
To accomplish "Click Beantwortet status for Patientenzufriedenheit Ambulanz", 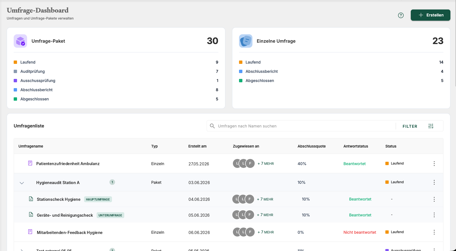I will [x=354, y=164].
